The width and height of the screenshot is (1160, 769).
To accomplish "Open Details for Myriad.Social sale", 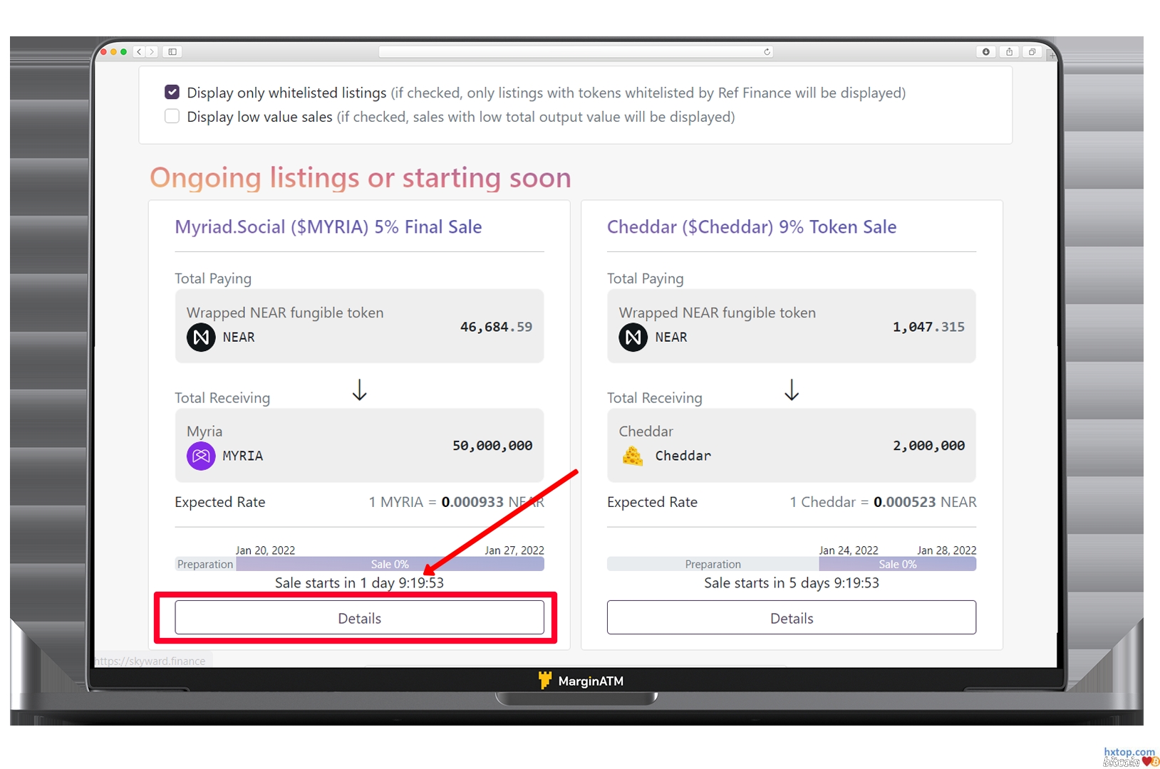I will coord(359,617).
